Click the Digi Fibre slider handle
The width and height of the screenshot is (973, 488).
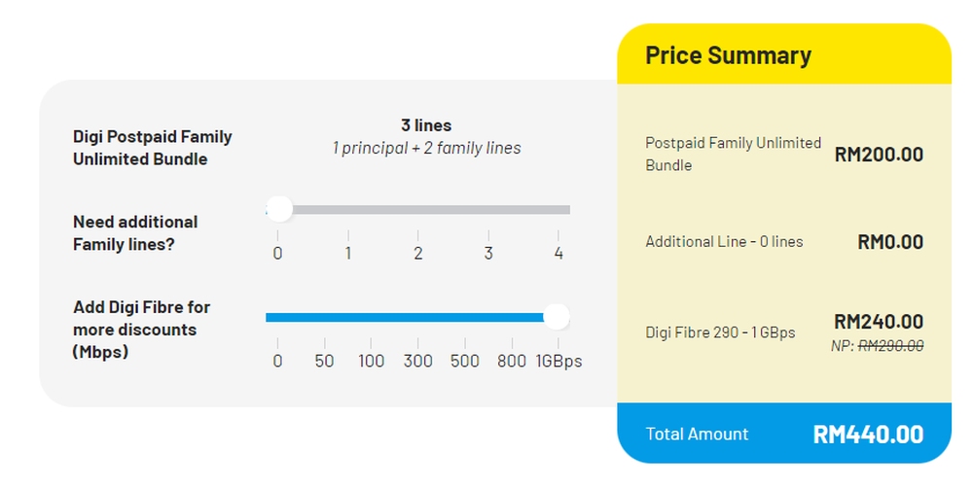tap(557, 317)
